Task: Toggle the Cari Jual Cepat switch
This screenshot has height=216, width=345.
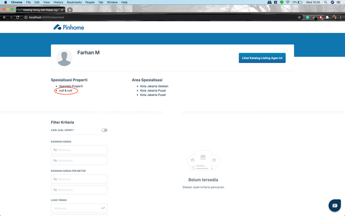Action: (x=104, y=130)
